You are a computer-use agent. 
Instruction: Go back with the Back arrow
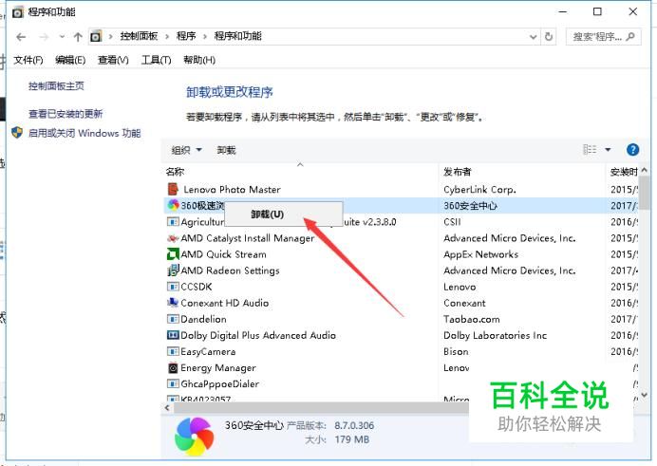click(x=21, y=37)
